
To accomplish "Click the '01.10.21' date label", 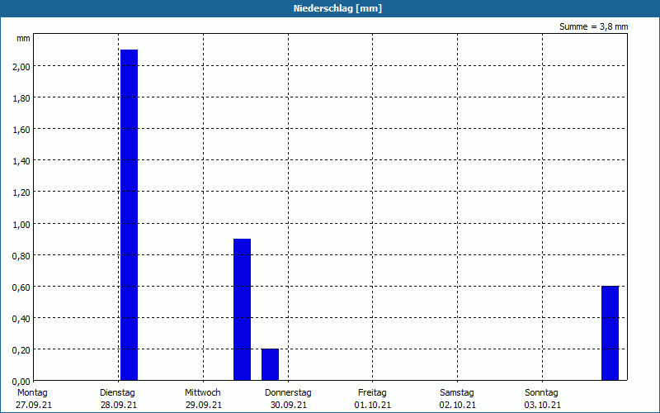I will [373, 406].
